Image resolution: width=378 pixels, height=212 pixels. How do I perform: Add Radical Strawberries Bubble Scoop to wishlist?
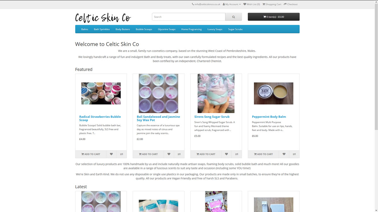point(111,154)
